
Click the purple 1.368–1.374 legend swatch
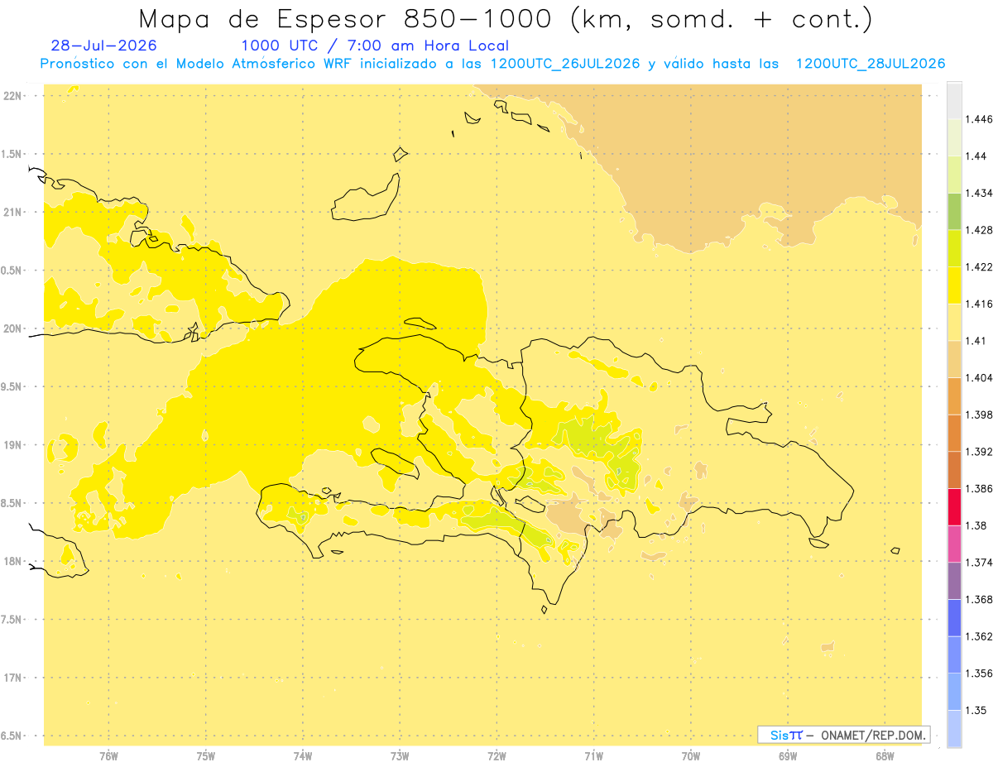coord(954,581)
